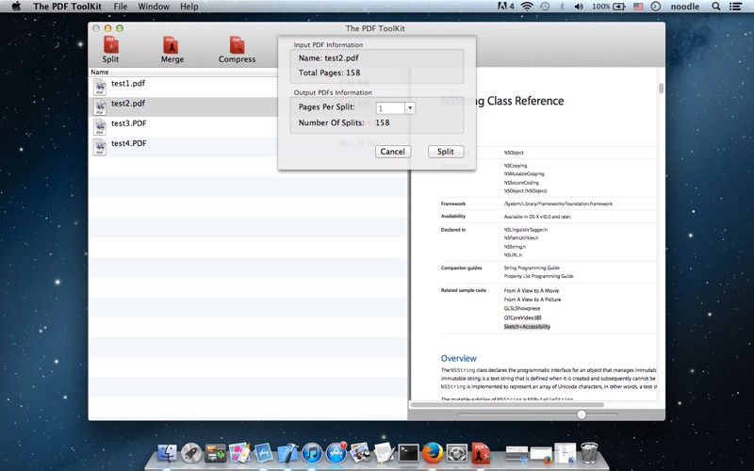Click the preview horizontal scrollbar
Image resolution: width=754 pixels, height=471 pixels.
click(507, 405)
